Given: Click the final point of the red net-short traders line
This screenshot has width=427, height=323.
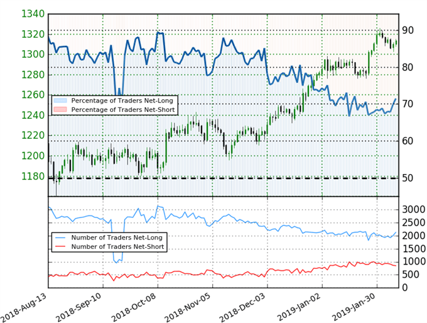Looking at the screenshot, I should click(x=396, y=266).
